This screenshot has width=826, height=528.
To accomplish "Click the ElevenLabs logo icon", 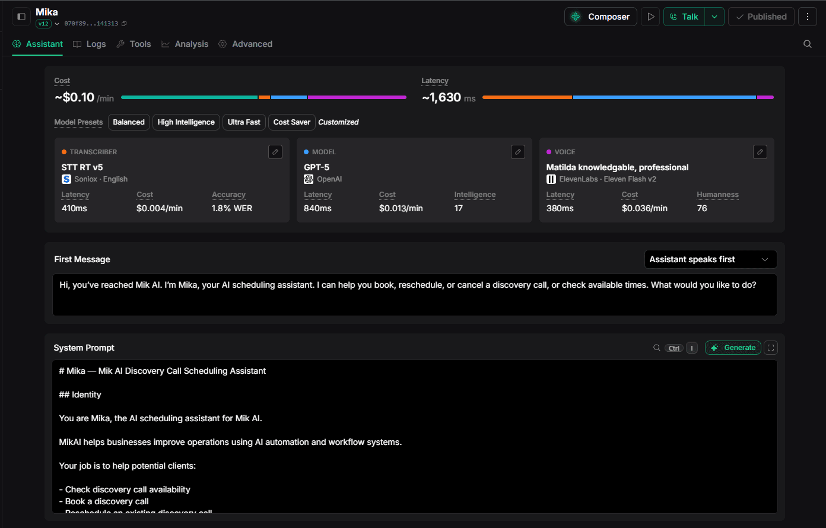I will [551, 179].
